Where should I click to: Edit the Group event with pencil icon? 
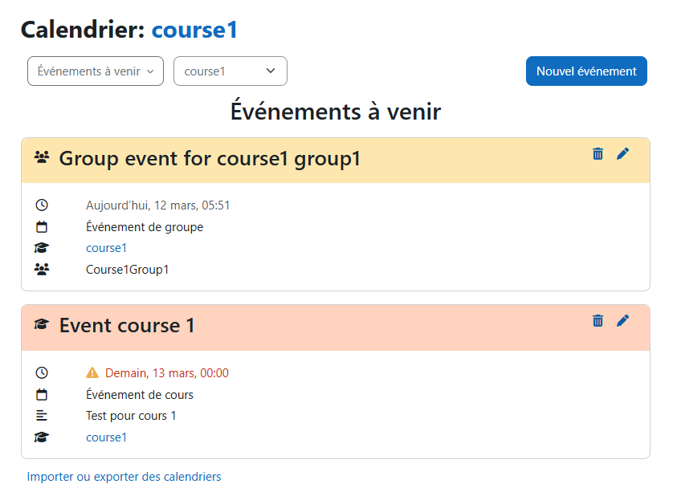click(x=622, y=153)
